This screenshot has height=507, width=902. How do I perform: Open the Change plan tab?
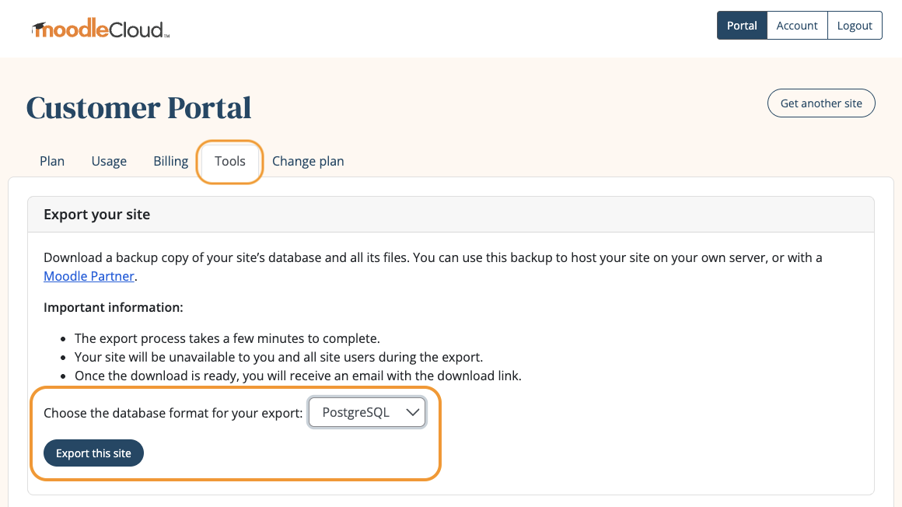point(308,161)
